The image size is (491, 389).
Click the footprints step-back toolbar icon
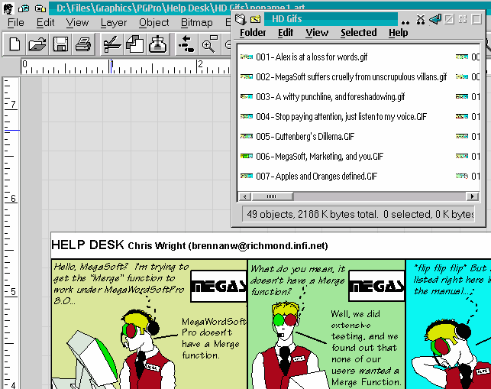(x=186, y=44)
